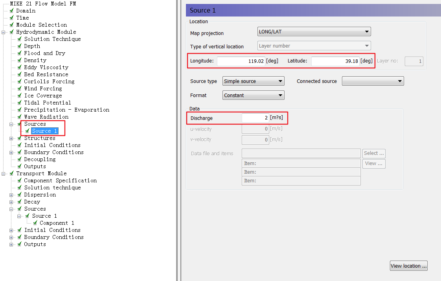Select the Depth tree item
The width and height of the screenshot is (441, 281).
(x=32, y=46)
